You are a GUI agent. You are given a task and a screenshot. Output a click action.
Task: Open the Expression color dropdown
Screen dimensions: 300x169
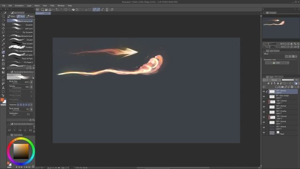coord(277,63)
